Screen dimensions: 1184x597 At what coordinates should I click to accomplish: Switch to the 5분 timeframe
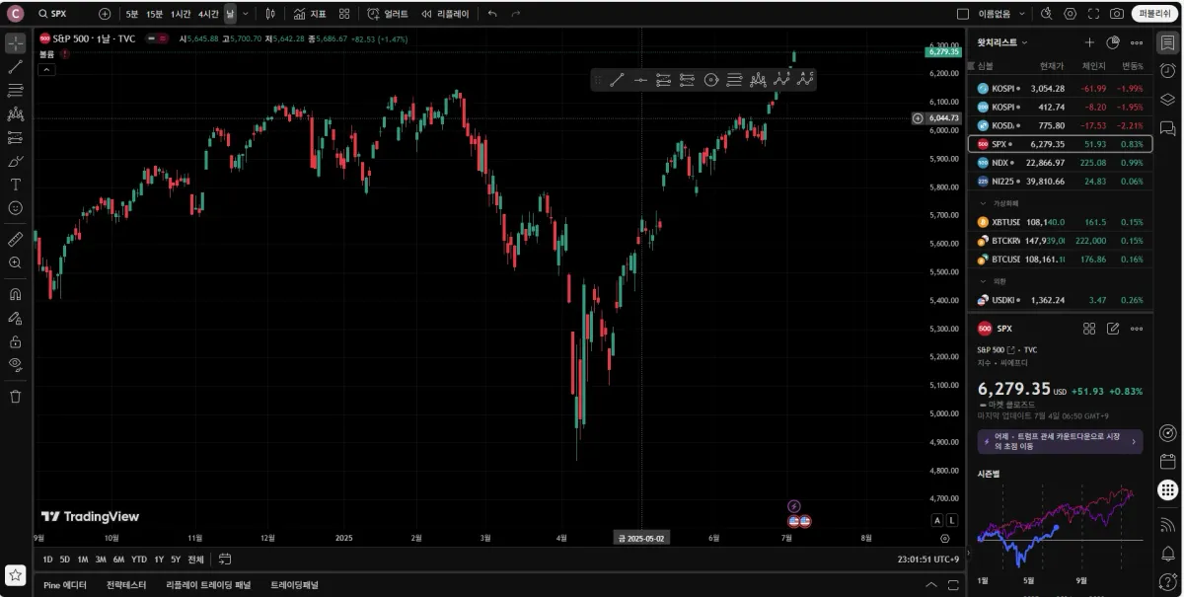tap(132, 14)
